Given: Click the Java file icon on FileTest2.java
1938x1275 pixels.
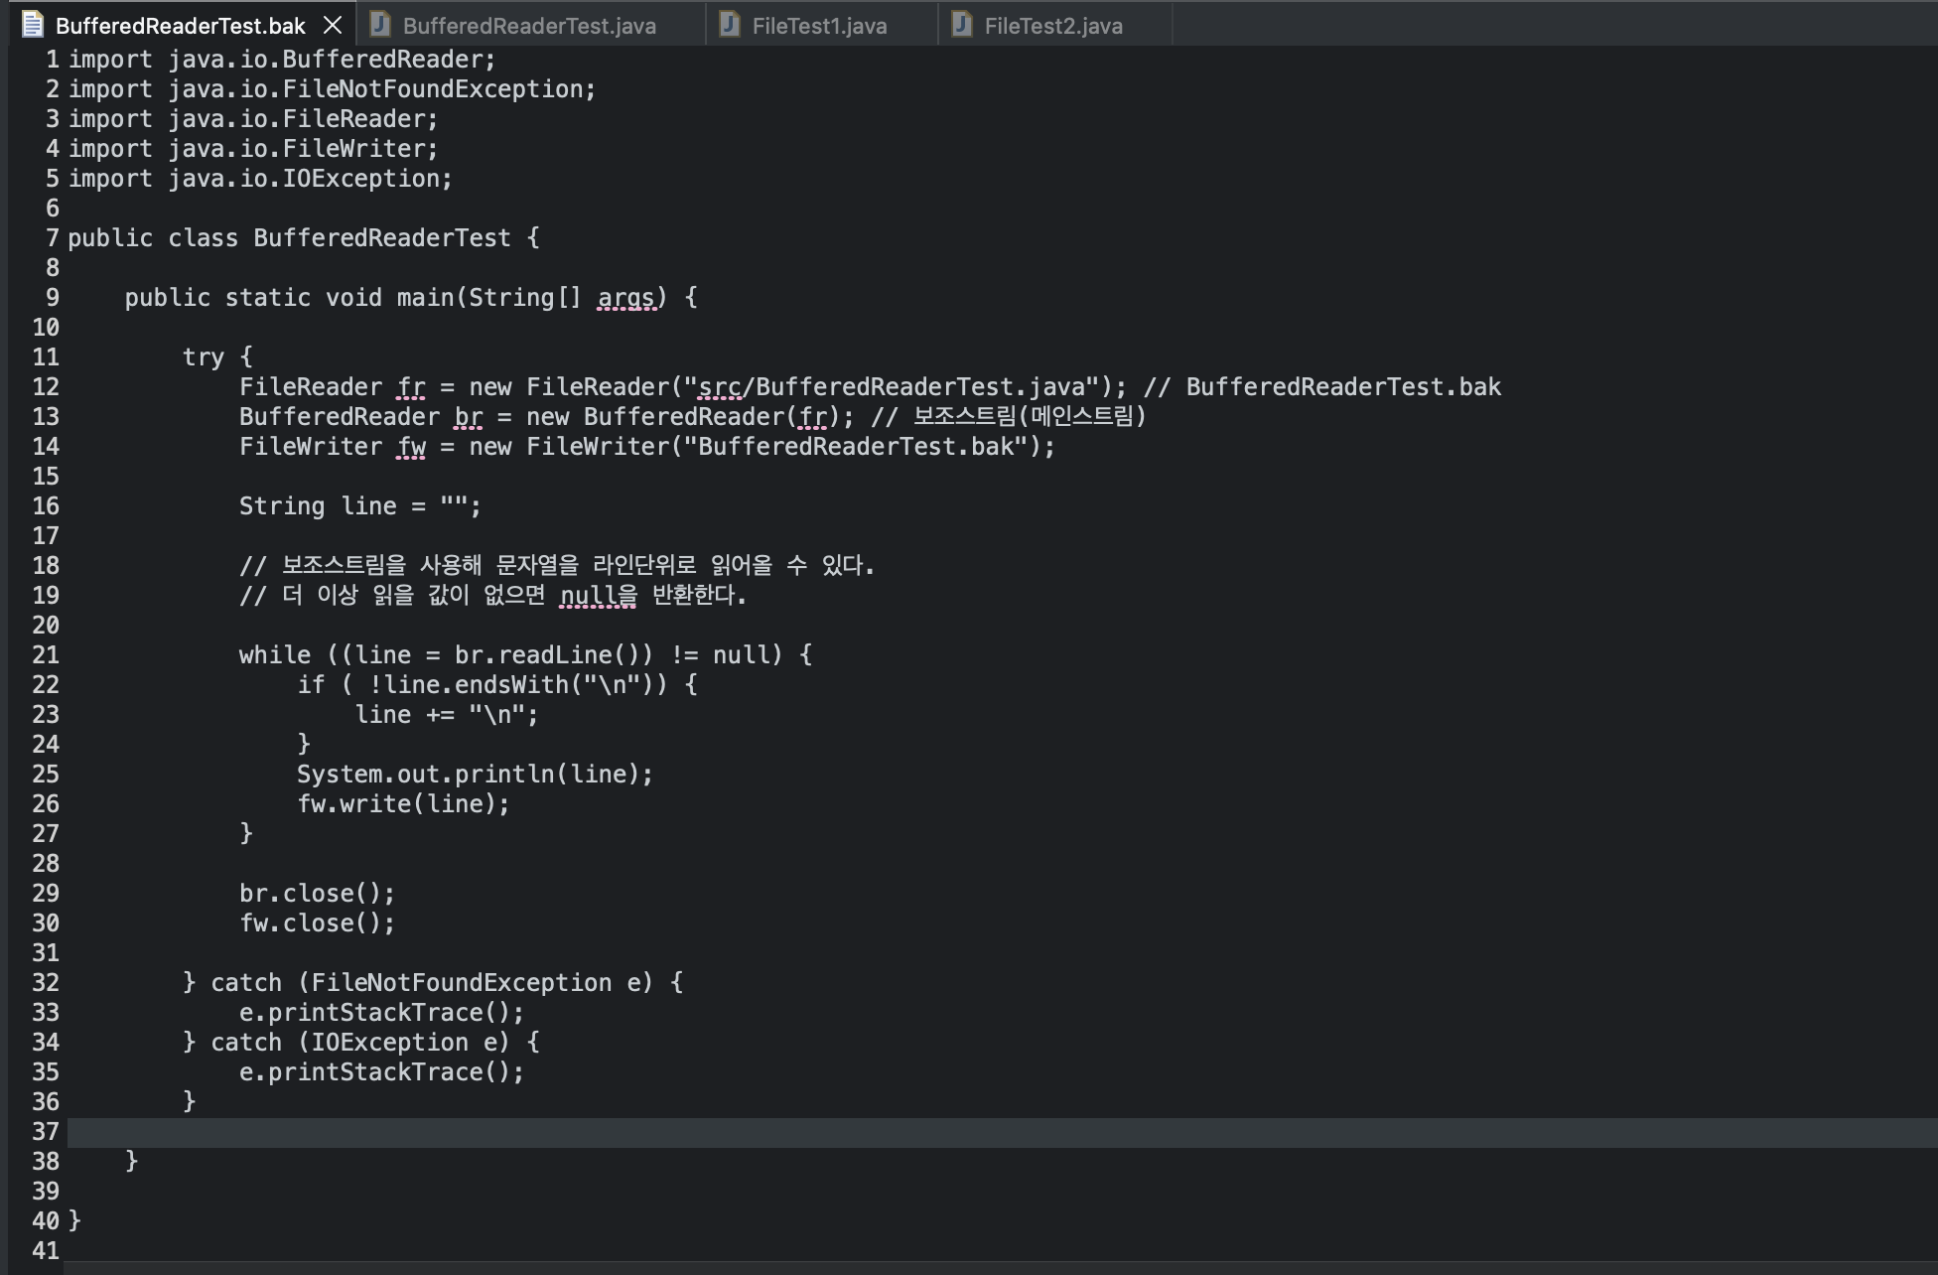Looking at the screenshot, I should pyautogui.click(x=961, y=25).
